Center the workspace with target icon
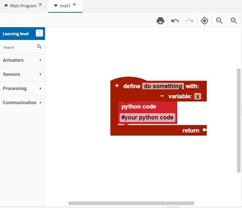Image resolution: width=242 pixels, height=208 pixels. click(x=205, y=21)
